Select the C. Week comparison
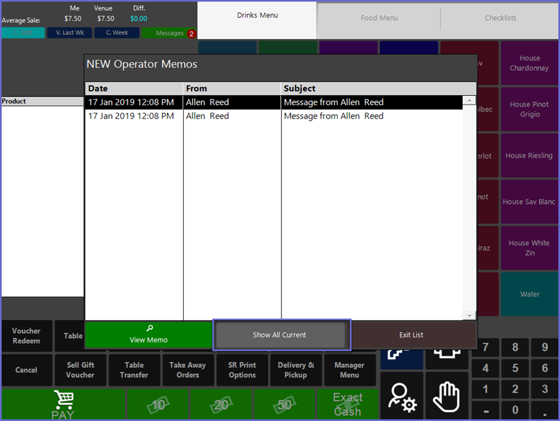Image resolution: width=560 pixels, height=421 pixels. pyautogui.click(x=117, y=33)
